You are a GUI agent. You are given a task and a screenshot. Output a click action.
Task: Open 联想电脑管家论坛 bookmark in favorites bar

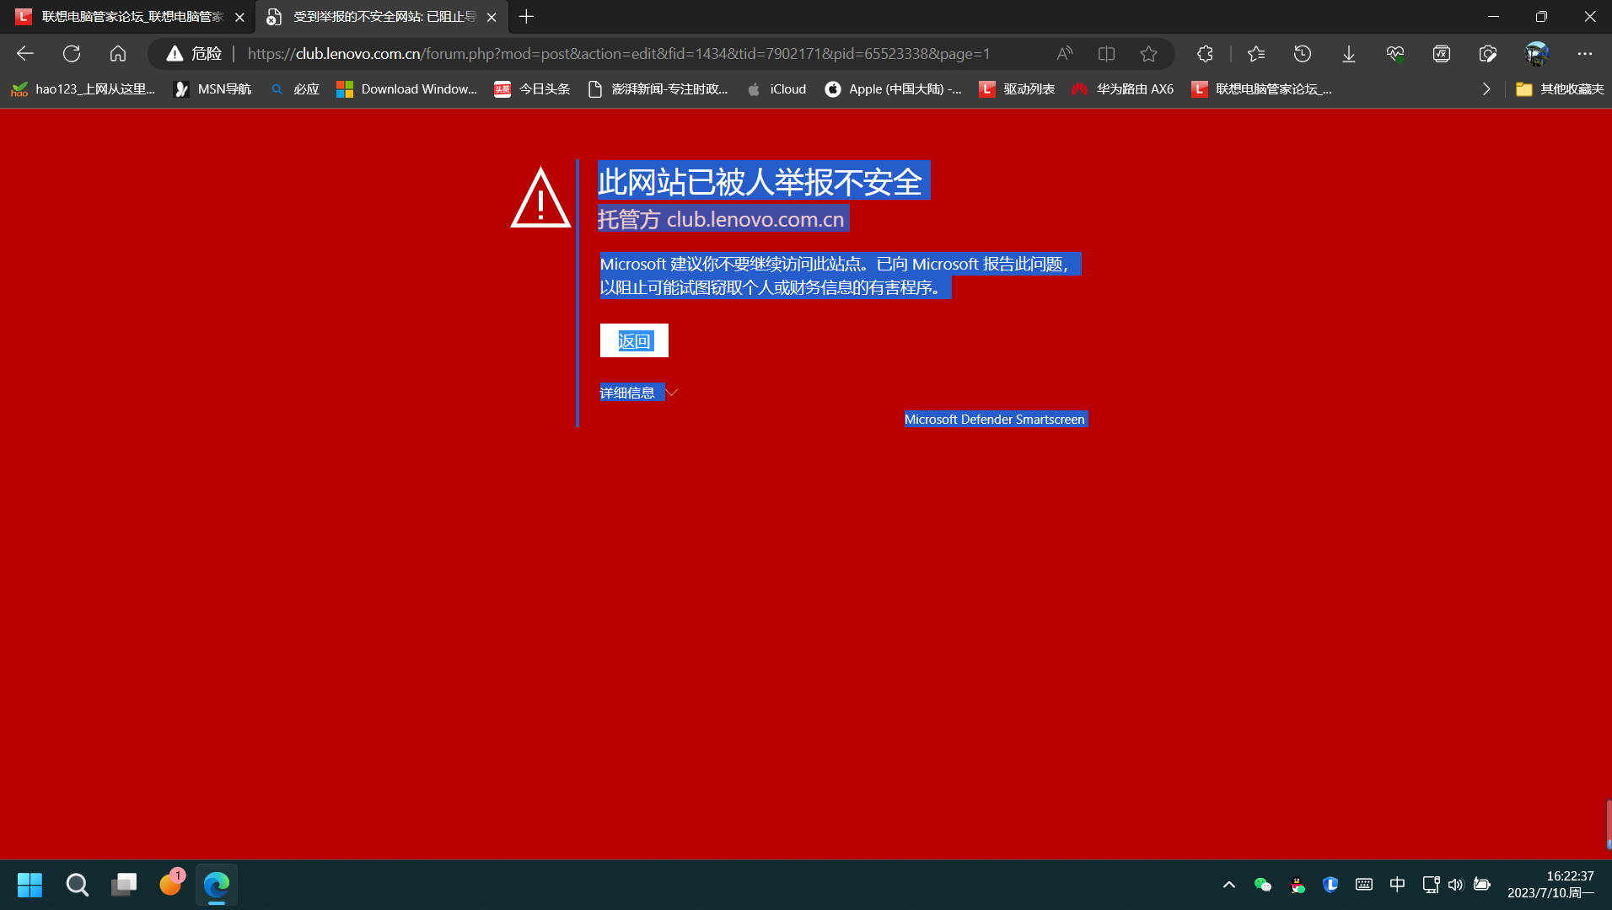1261,89
